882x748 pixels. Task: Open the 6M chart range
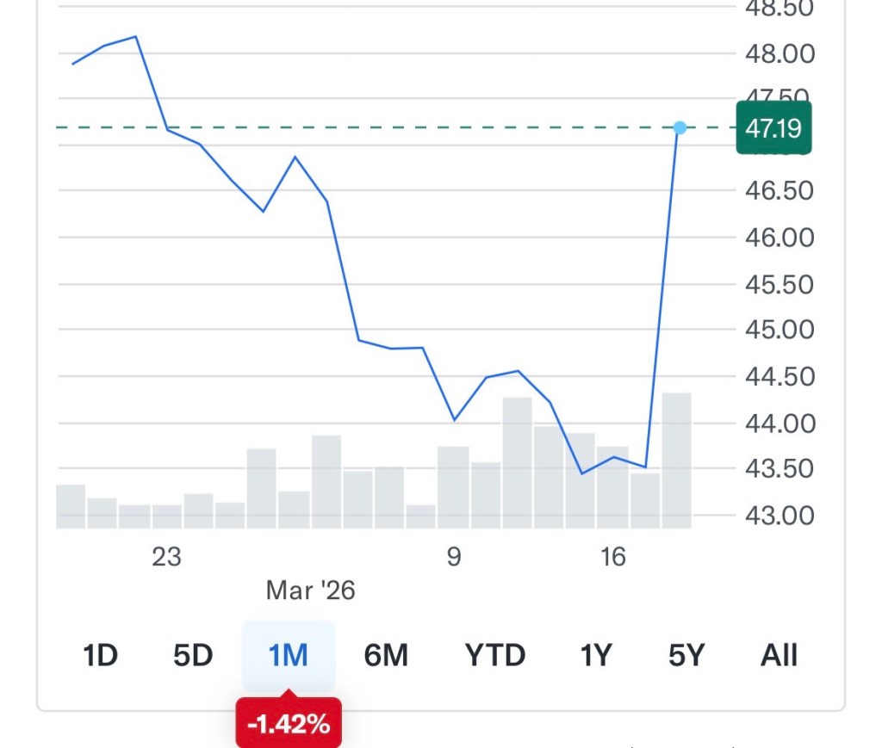(386, 656)
